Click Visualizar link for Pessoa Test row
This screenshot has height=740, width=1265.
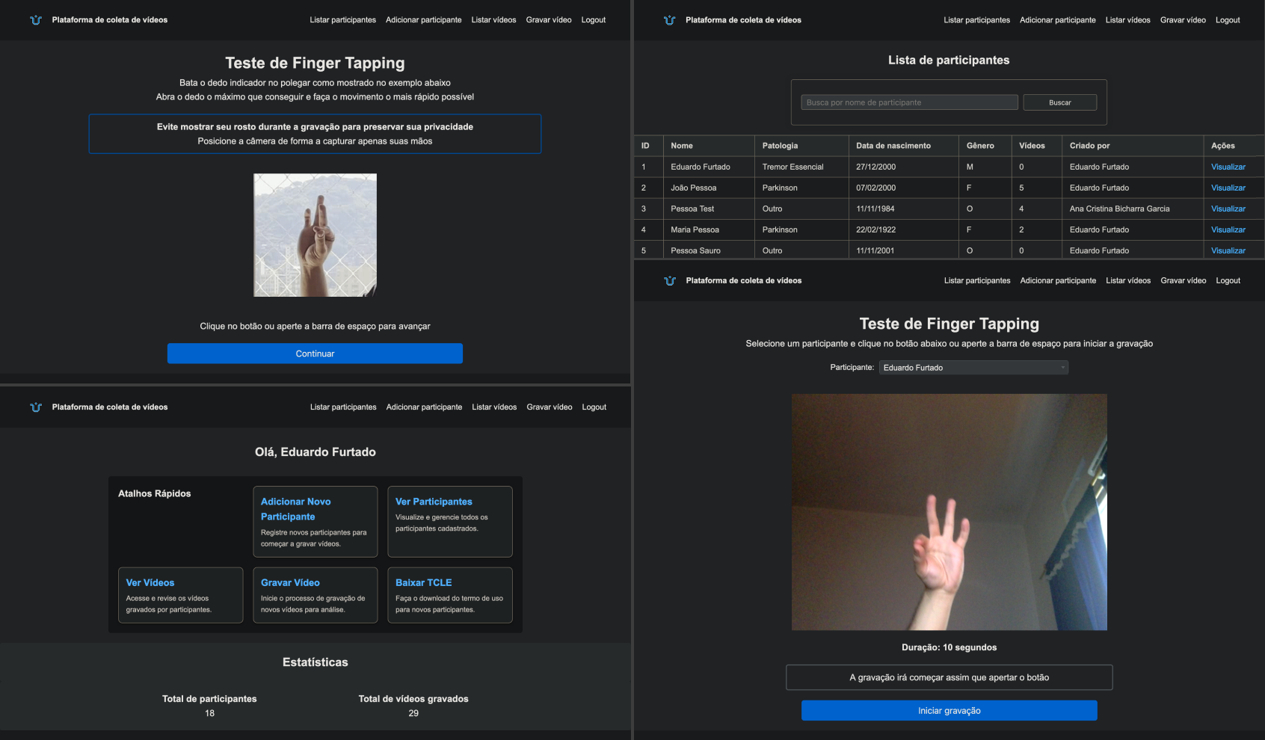(x=1228, y=209)
